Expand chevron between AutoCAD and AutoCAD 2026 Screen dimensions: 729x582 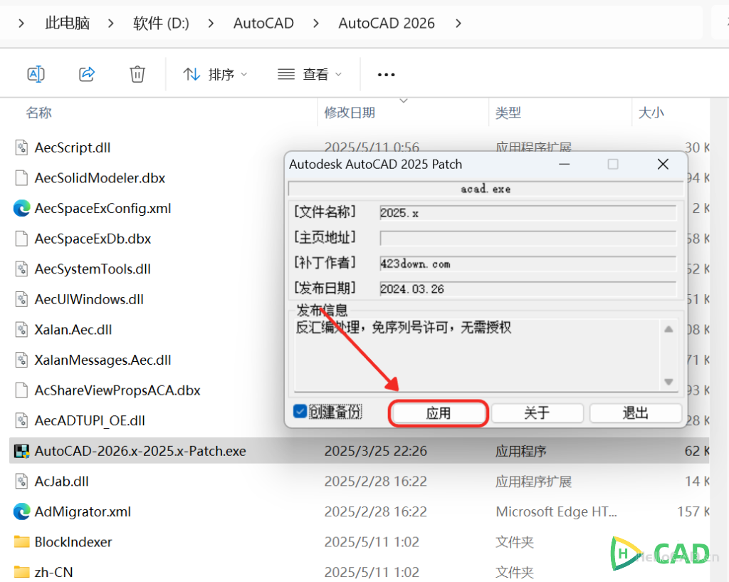click(x=316, y=23)
